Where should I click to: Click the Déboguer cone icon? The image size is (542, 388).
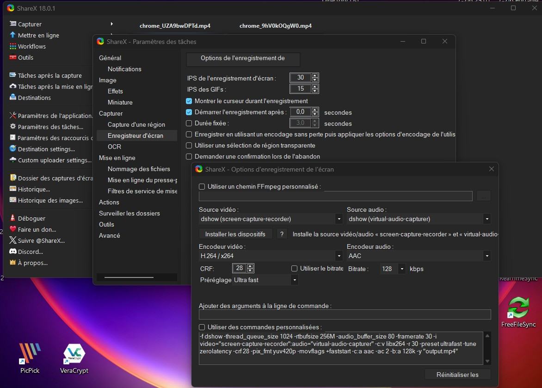(13, 218)
